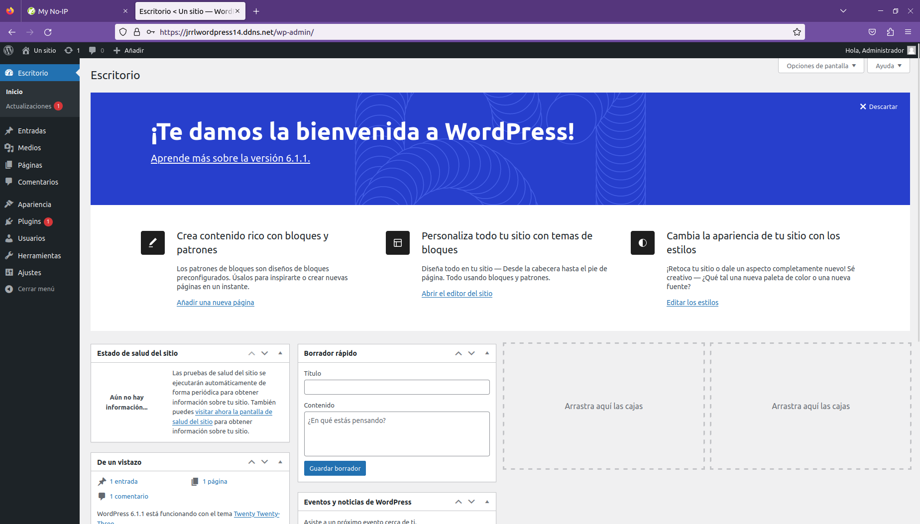Image resolution: width=920 pixels, height=524 pixels.
Task: Open Medios via the media icon
Action: 10,148
